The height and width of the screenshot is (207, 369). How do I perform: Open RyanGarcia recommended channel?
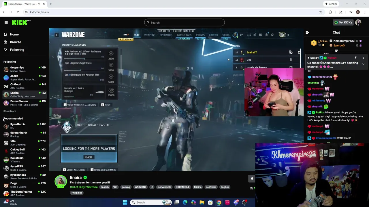coord(25,126)
